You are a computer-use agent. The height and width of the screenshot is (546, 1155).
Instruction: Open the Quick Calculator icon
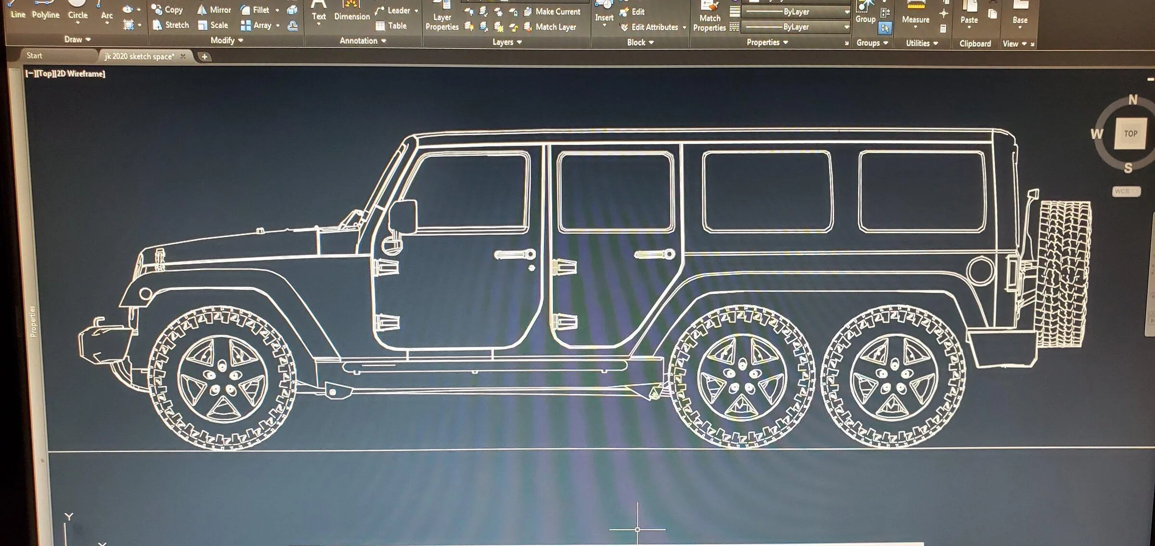click(943, 29)
